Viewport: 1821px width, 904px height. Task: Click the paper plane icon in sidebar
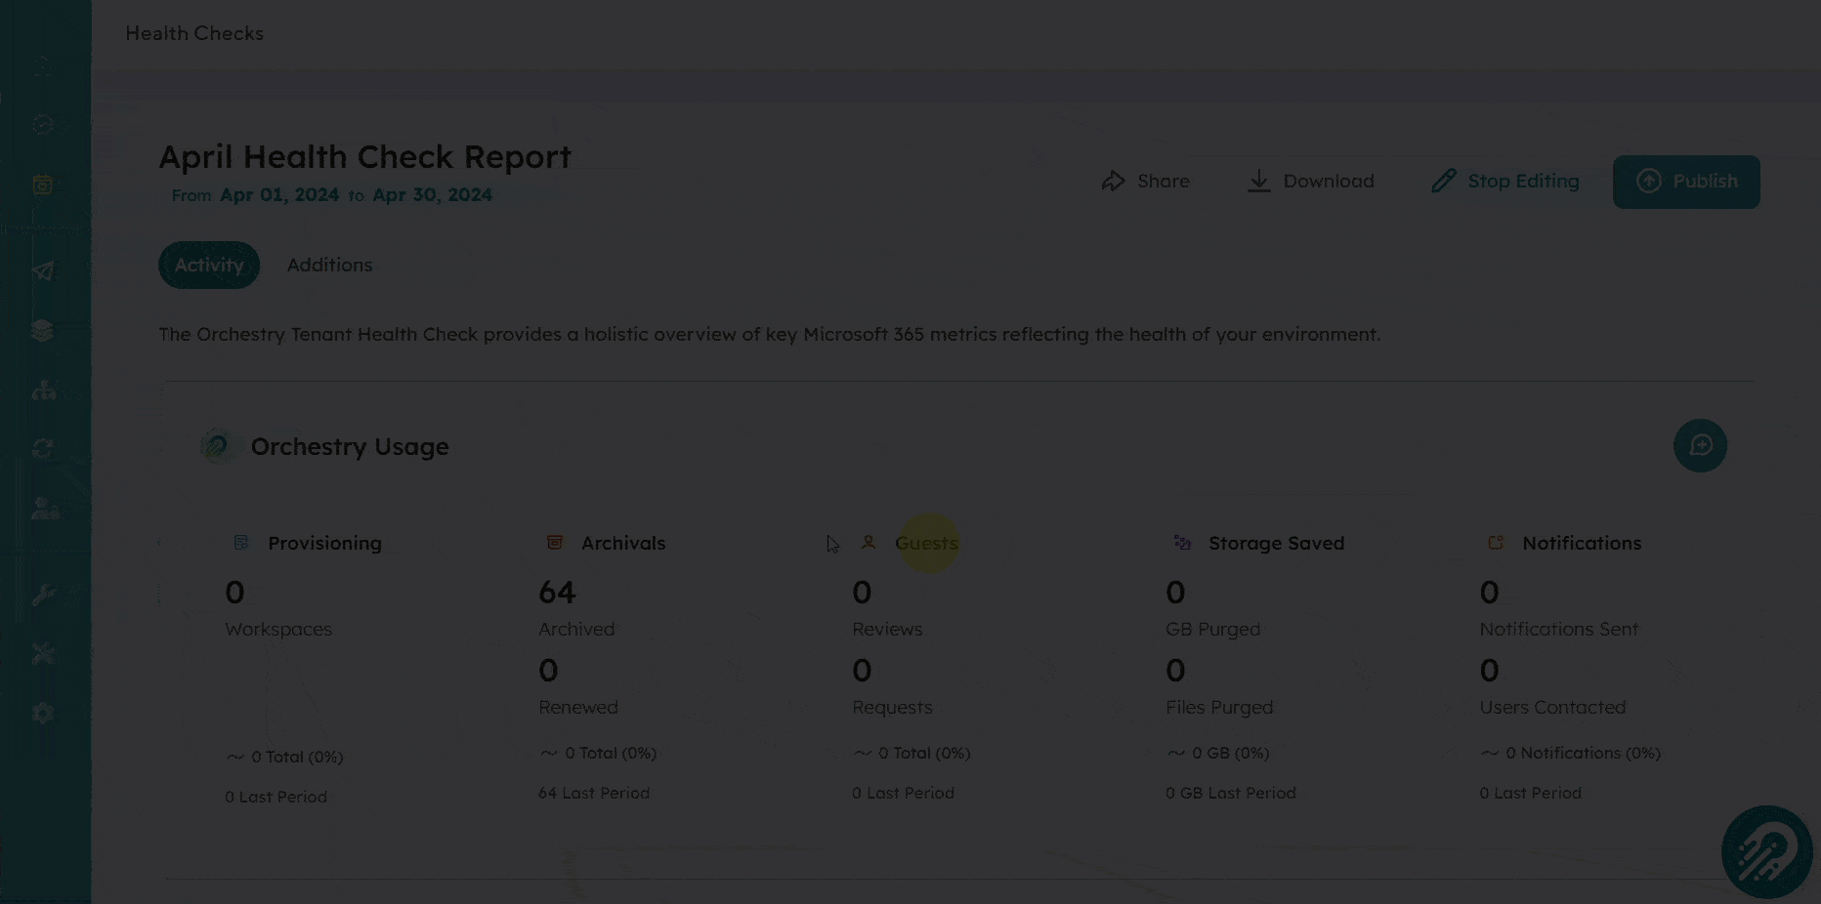pos(43,271)
